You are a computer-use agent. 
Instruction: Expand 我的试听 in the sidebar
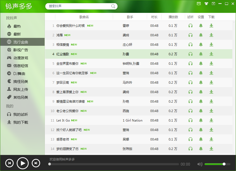17,114
